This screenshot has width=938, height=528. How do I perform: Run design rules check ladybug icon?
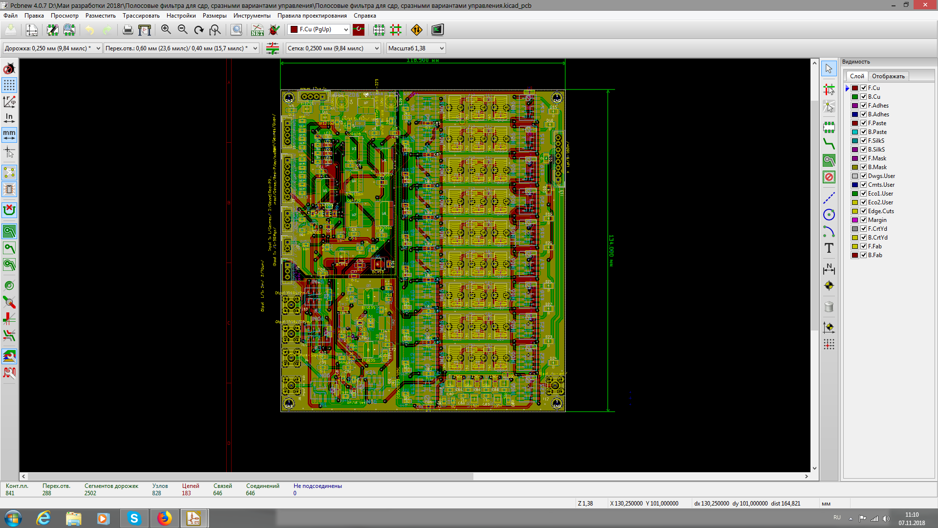coord(275,30)
